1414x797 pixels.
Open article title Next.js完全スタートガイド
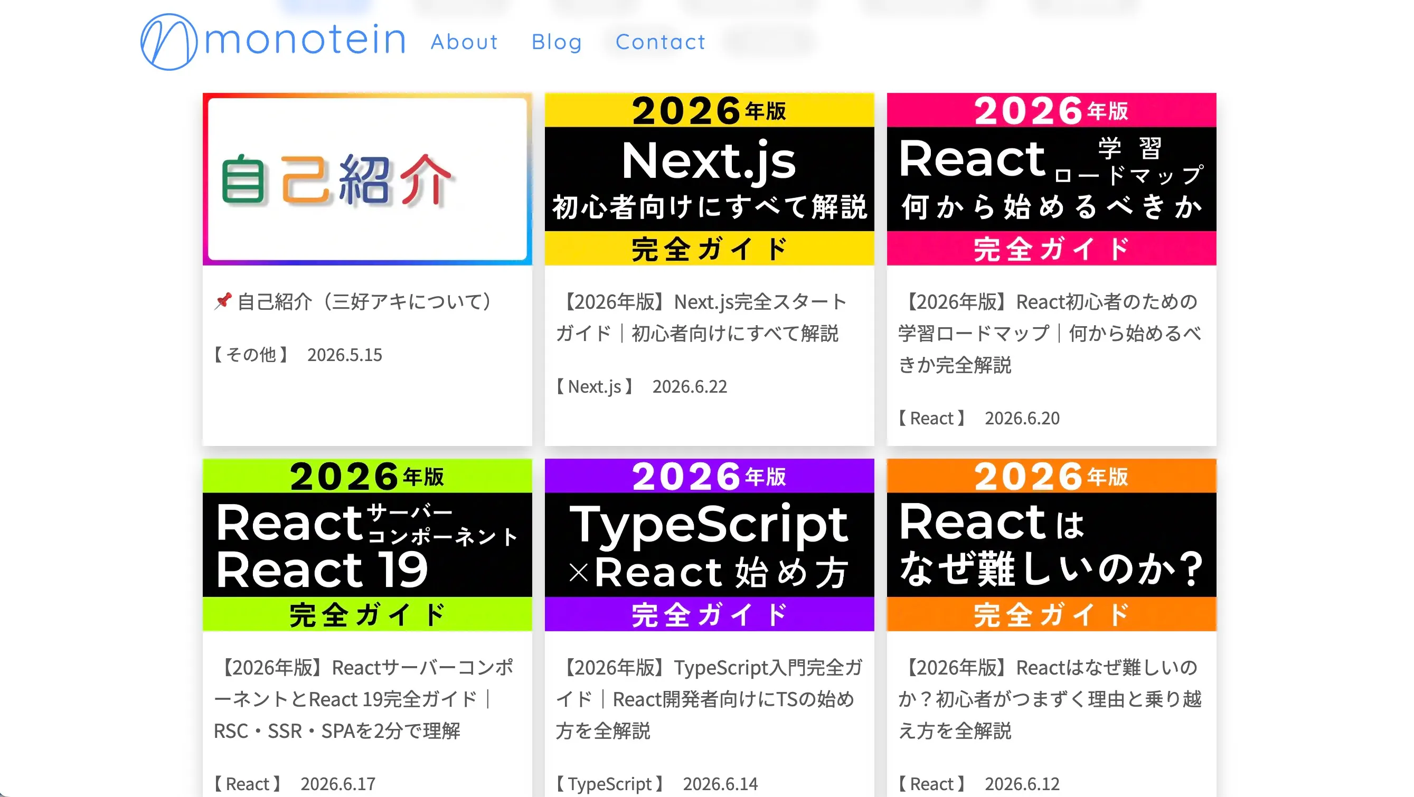pos(701,317)
